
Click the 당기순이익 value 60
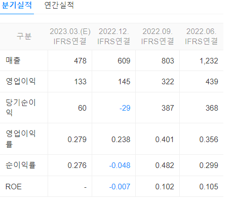[x=82, y=108]
